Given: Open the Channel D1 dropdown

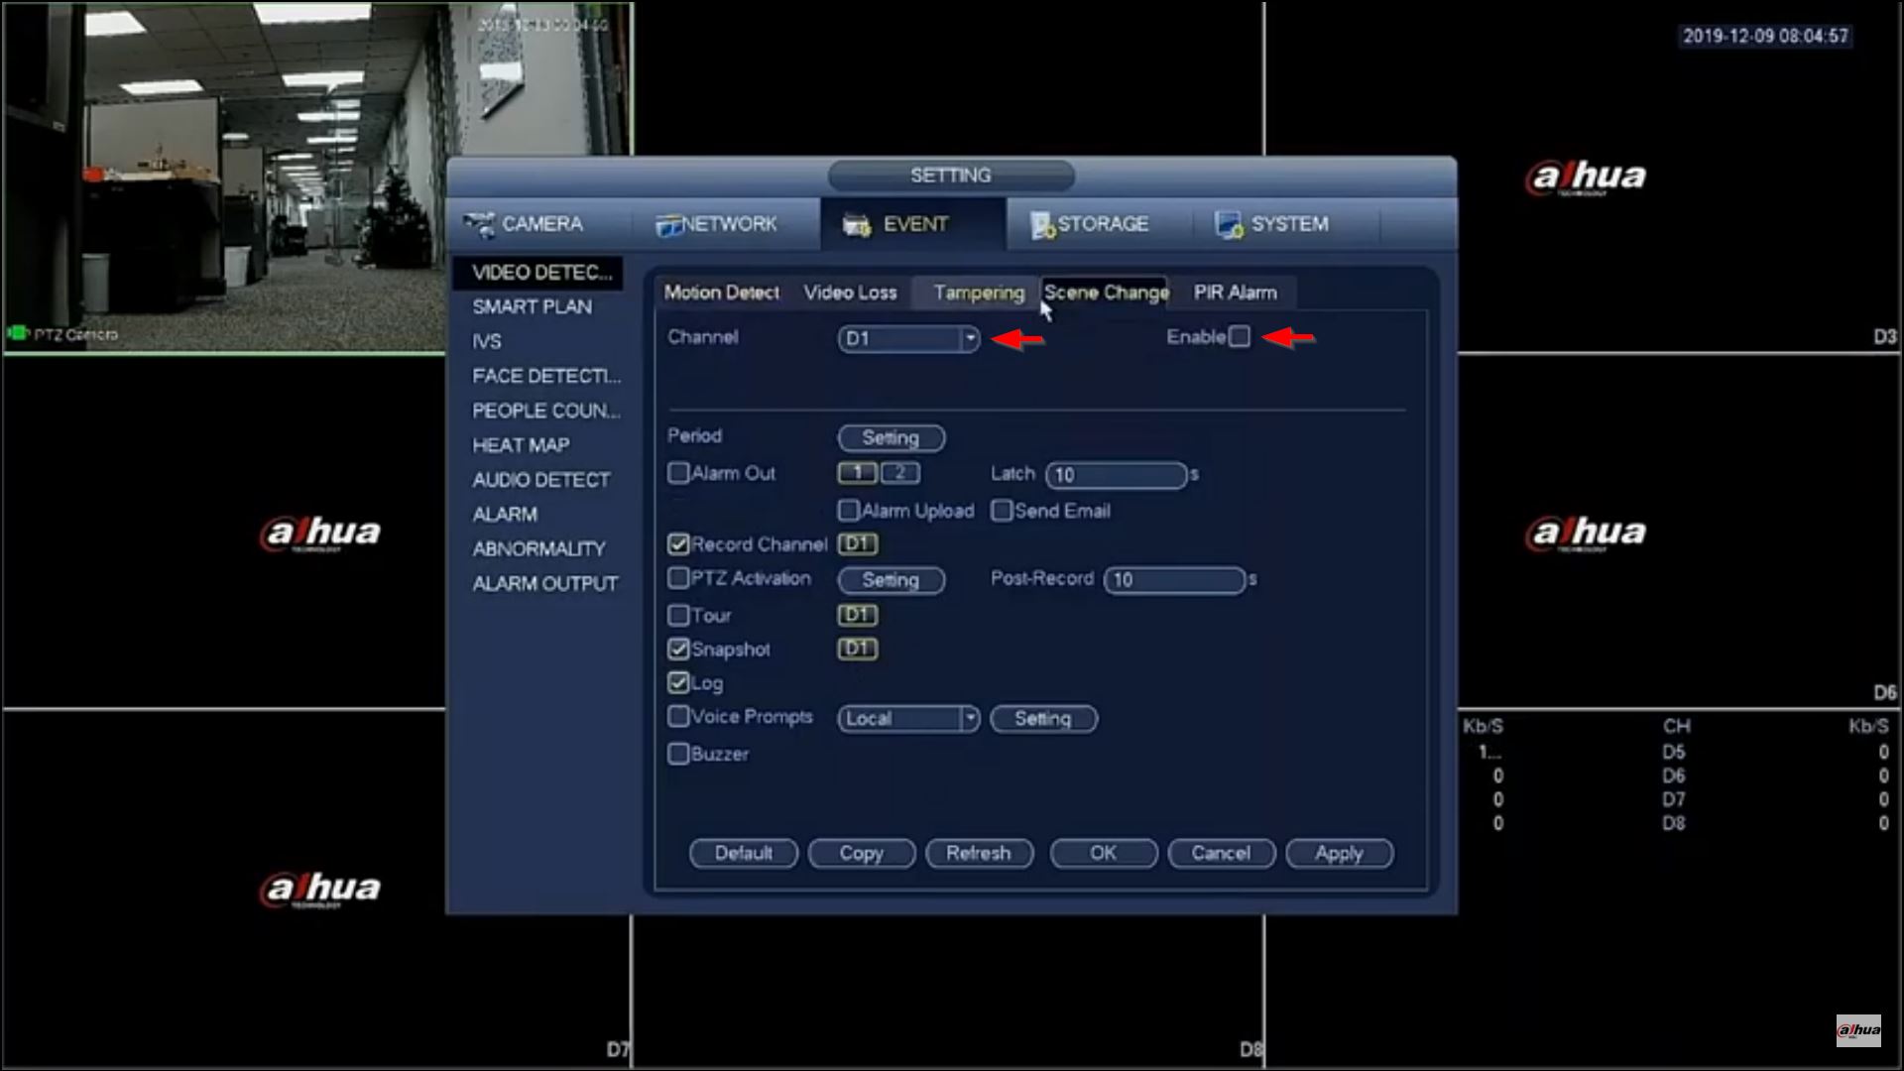Looking at the screenshot, I should tap(908, 339).
